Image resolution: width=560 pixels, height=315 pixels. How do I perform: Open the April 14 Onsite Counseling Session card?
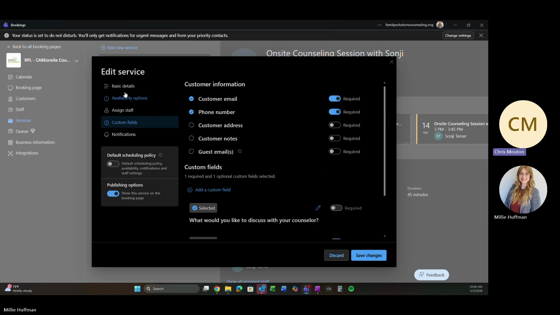click(452, 129)
